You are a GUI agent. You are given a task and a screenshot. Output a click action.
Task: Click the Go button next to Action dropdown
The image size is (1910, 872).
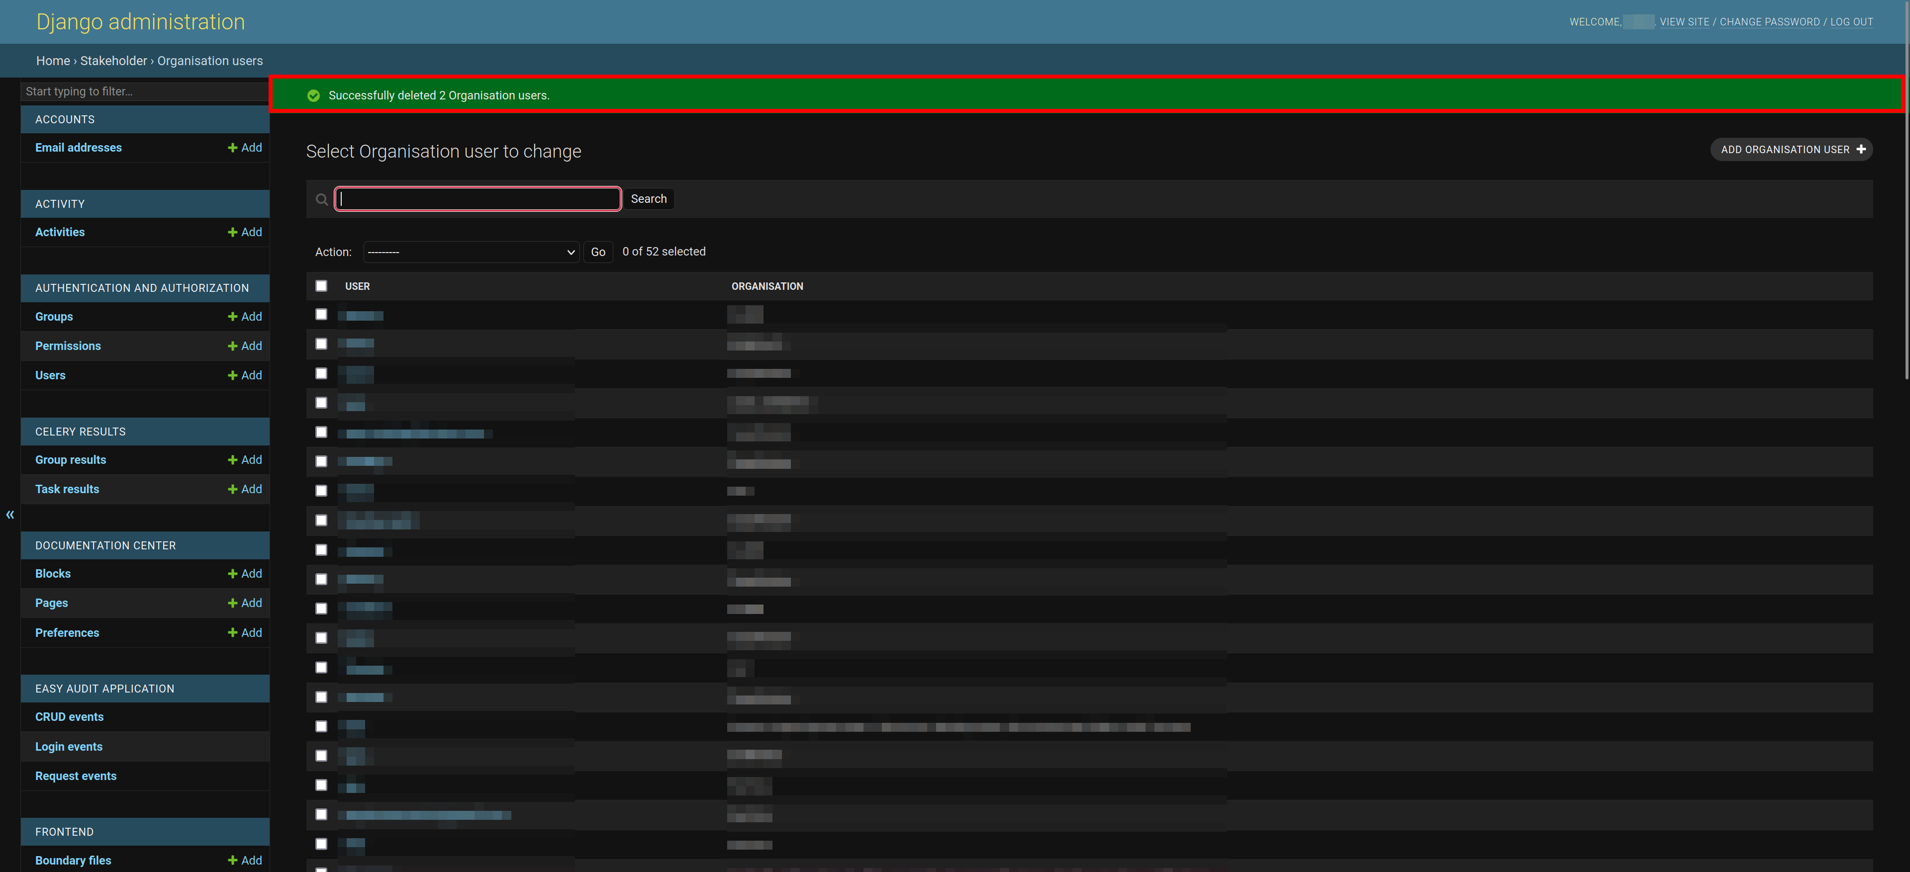point(598,252)
